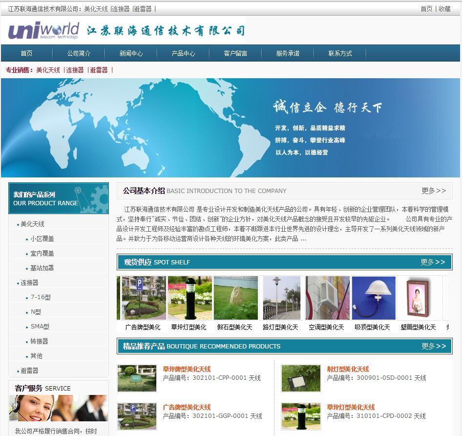Click product code 302101-GGP-0001 天线
The width and height of the screenshot is (462, 436).
pos(227,416)
